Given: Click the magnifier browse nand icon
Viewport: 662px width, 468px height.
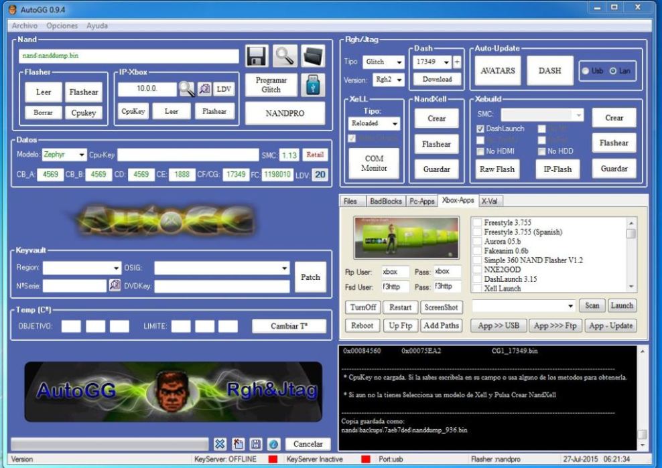Looking at the screenshot, I should click(x=285, y=56).
